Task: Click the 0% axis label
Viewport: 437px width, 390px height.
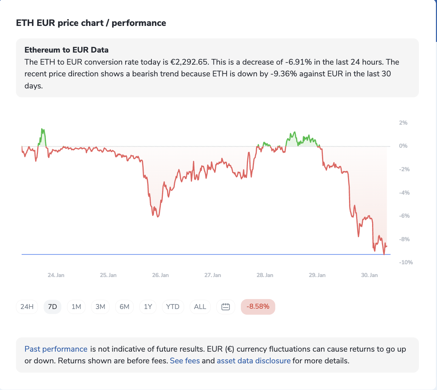Action: click(x=403, y=146)
